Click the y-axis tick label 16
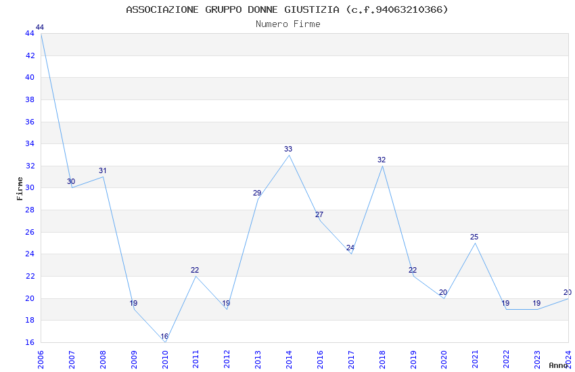This screenshot has width=575, height=372. point(30,342)
